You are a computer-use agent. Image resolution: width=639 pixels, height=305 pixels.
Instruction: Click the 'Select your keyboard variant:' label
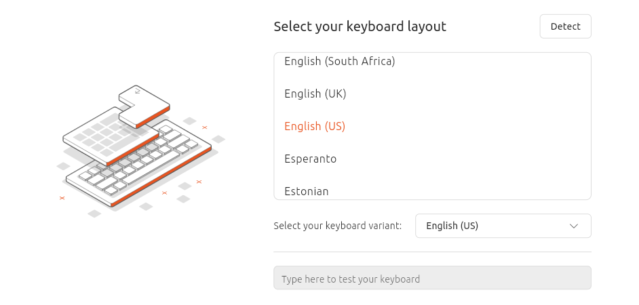click(337, 226)
